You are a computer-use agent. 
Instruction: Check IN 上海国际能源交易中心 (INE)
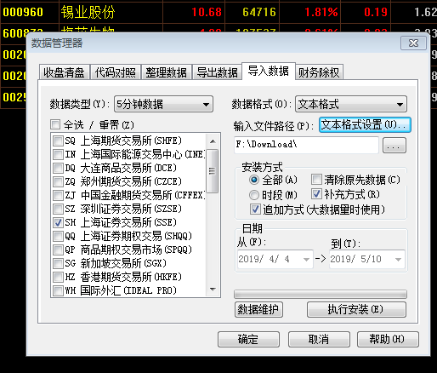click(58, 154)
